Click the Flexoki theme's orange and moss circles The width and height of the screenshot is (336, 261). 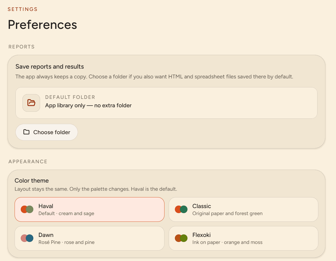pos(181,238)
